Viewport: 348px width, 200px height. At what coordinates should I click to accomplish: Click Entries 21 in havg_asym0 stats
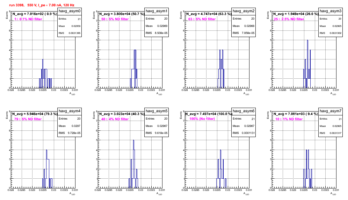pyautogui.click(x=70, y=19)
